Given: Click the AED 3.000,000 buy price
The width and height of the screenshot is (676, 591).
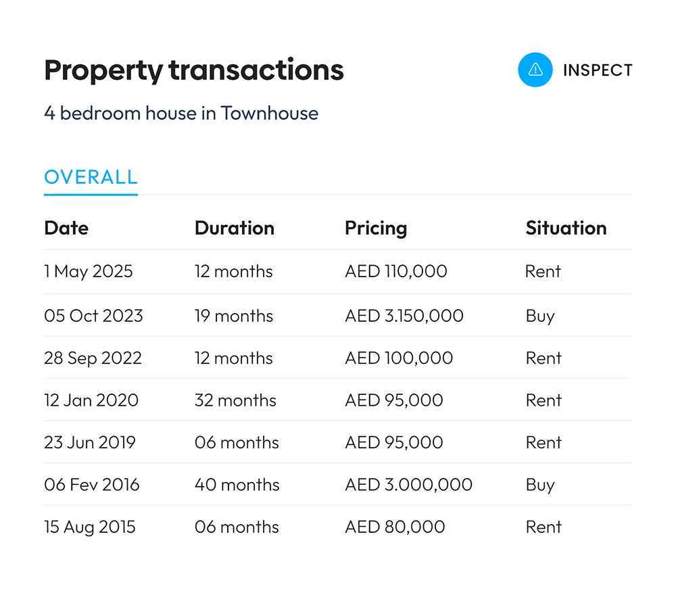Looking at the screenshot, I should point(408,485).
